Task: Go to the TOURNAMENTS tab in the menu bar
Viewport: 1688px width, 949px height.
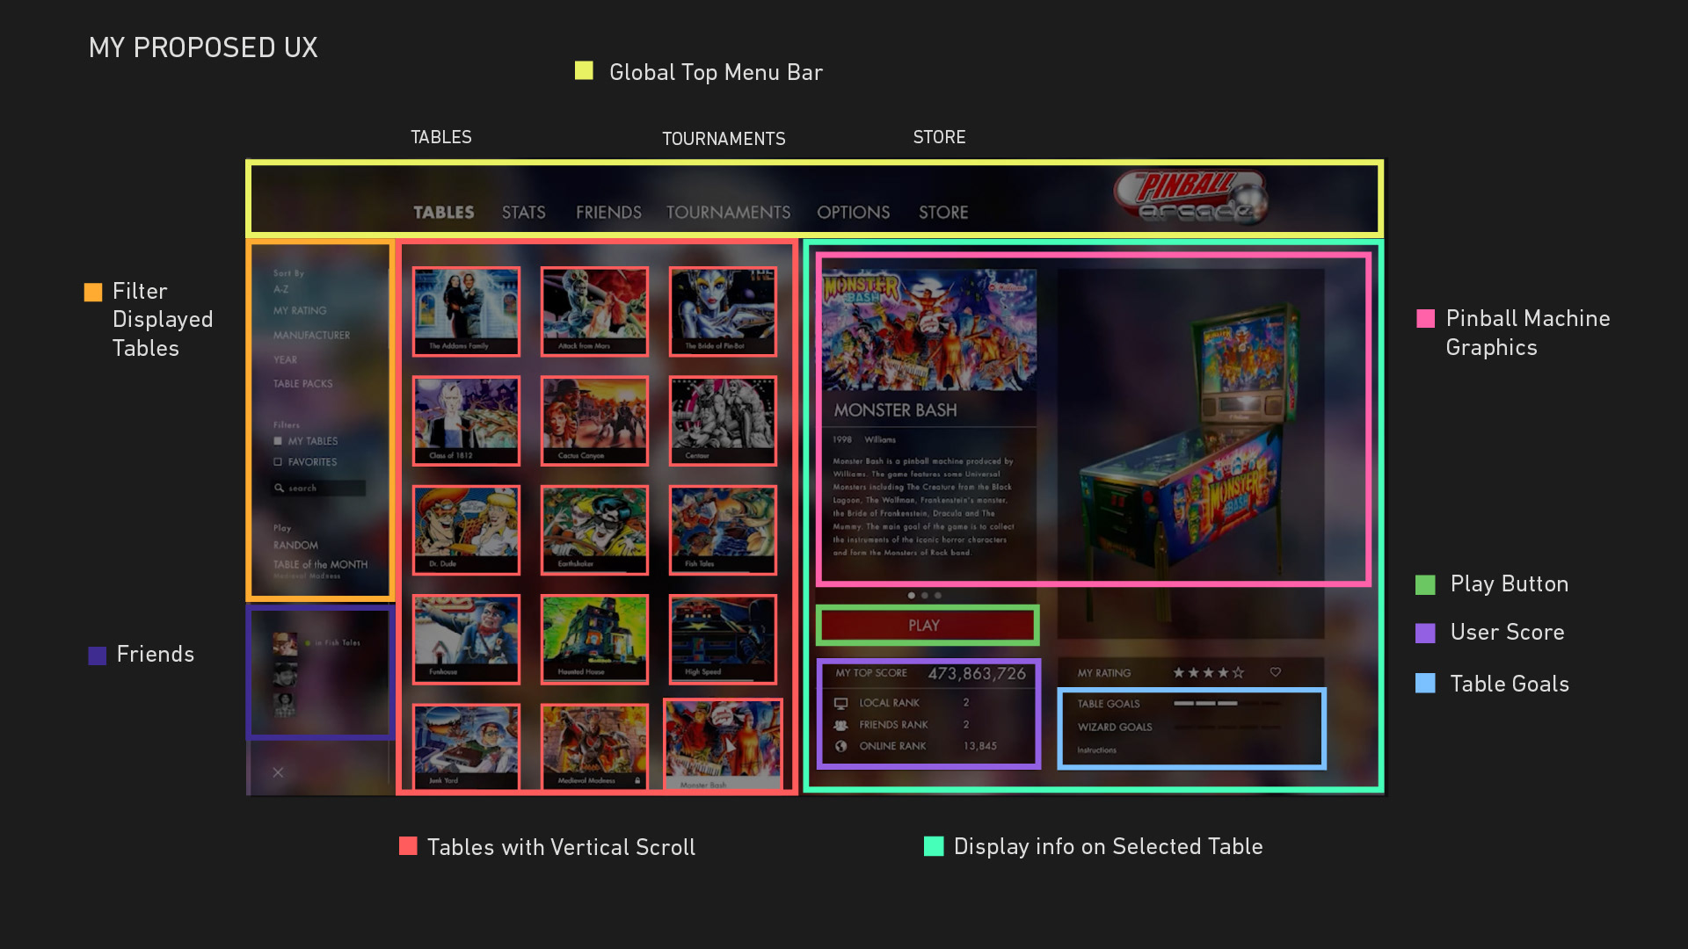Action: [728, 213]
